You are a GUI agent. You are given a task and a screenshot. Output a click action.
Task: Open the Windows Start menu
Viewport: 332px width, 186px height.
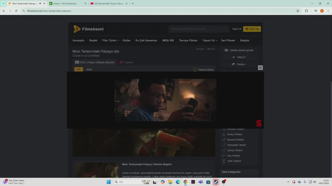[109, 182]
